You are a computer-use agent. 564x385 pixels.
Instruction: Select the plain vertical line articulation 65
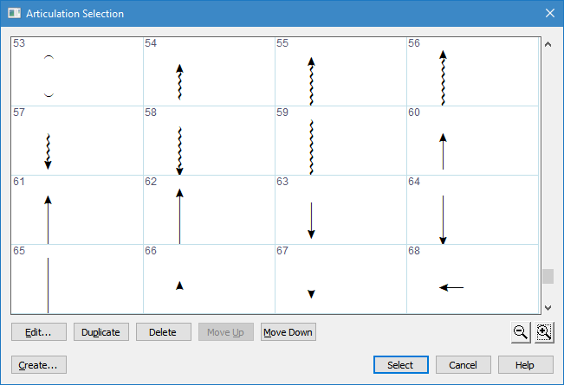click(x=49, y=284)
